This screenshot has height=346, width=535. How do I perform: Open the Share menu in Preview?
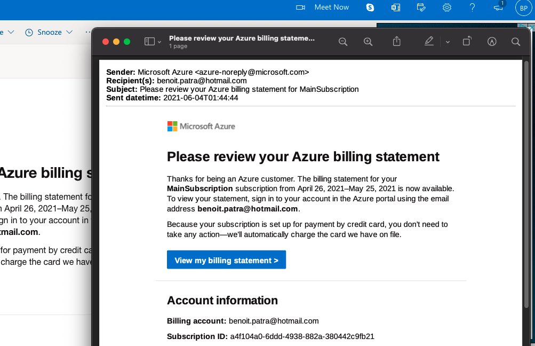tap(396, 41)
